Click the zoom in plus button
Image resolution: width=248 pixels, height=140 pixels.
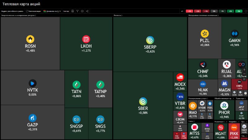point(244,70)
